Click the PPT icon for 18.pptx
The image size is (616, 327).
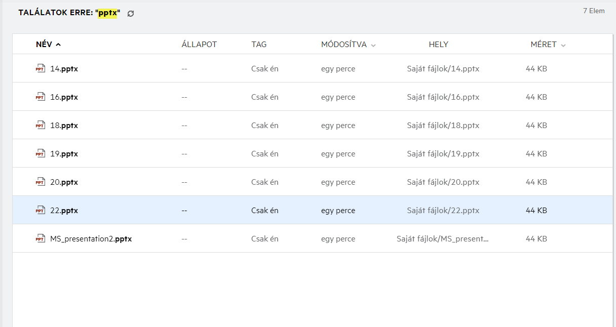pyautogui.click(x=40, y=126)
